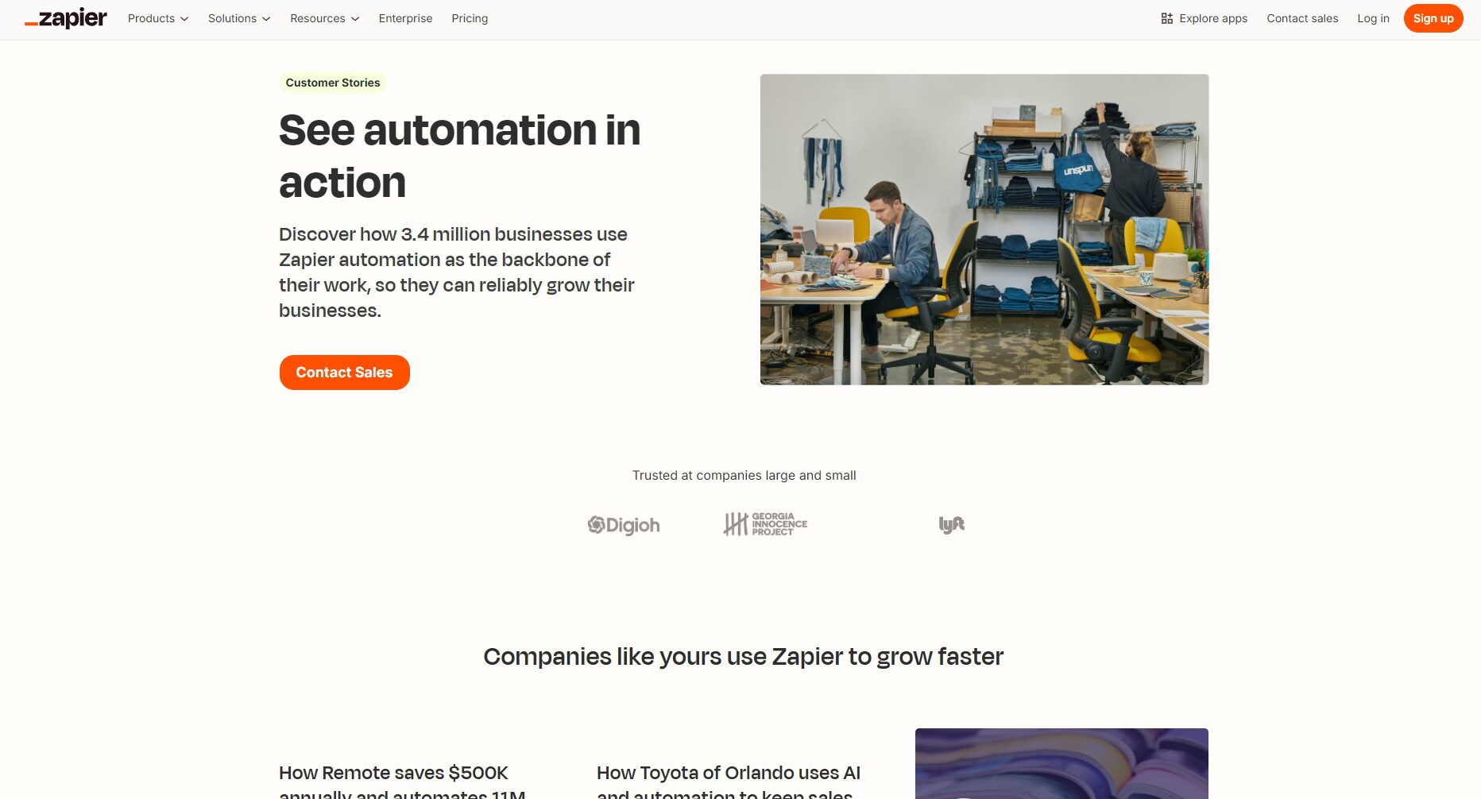Click the Customer Stories badge
Image resolution: width=1481 pixels, height=799 pixels.
click(x=333, y=83)
